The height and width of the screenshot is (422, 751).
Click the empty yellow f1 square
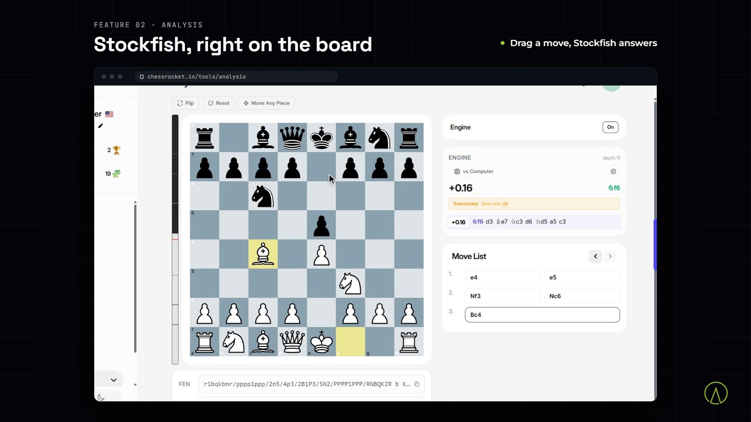click(350, 342)
